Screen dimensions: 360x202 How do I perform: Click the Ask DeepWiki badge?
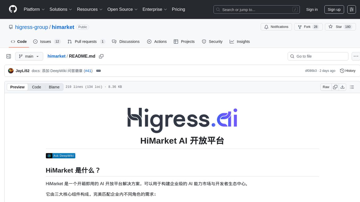tap(61, 156)
